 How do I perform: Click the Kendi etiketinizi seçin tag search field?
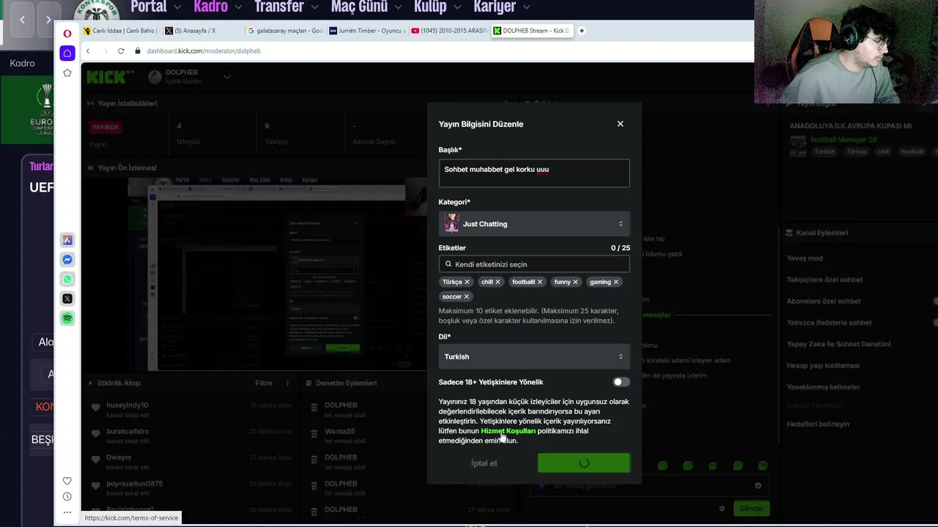(x=533, y=264)
